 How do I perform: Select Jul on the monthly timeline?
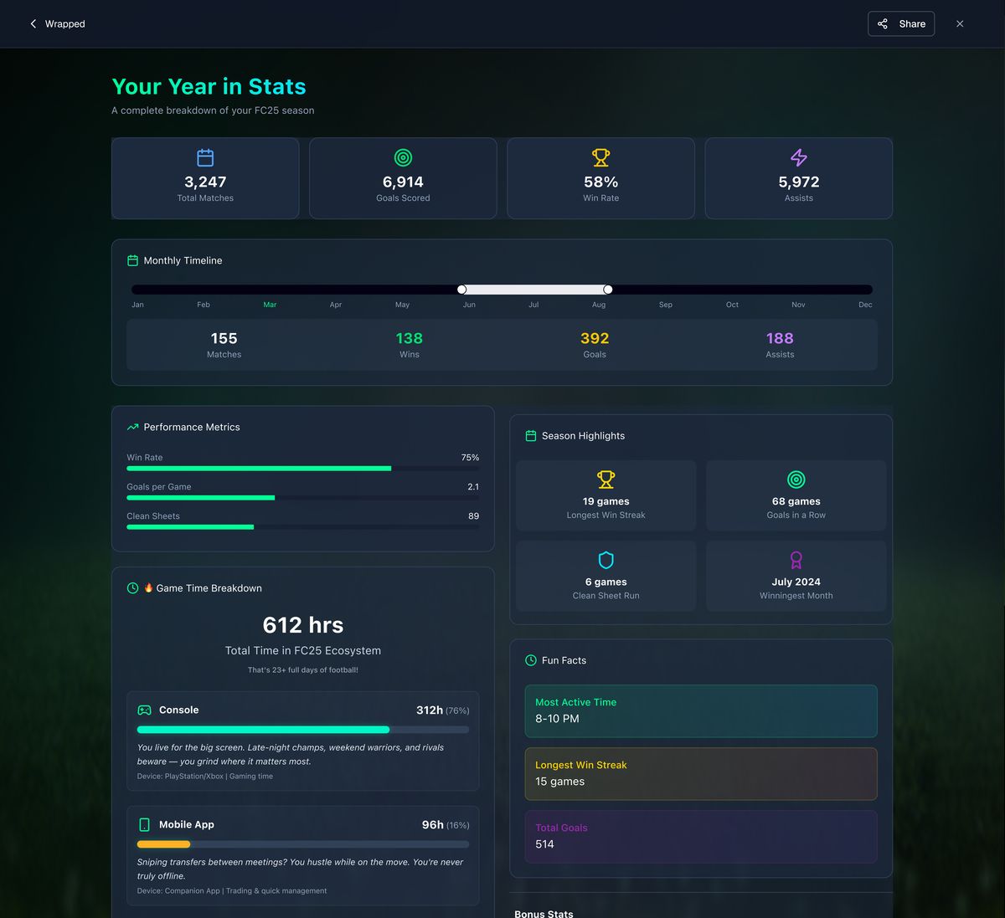[x=533, y=305]
